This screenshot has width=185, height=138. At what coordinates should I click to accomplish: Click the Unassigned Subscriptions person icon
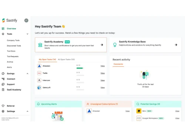pyautogui.click(x=88, y=104)
